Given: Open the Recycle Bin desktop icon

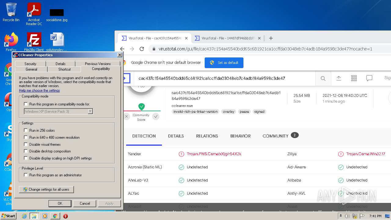Looking at the screenshot, I should coord(11,12).
